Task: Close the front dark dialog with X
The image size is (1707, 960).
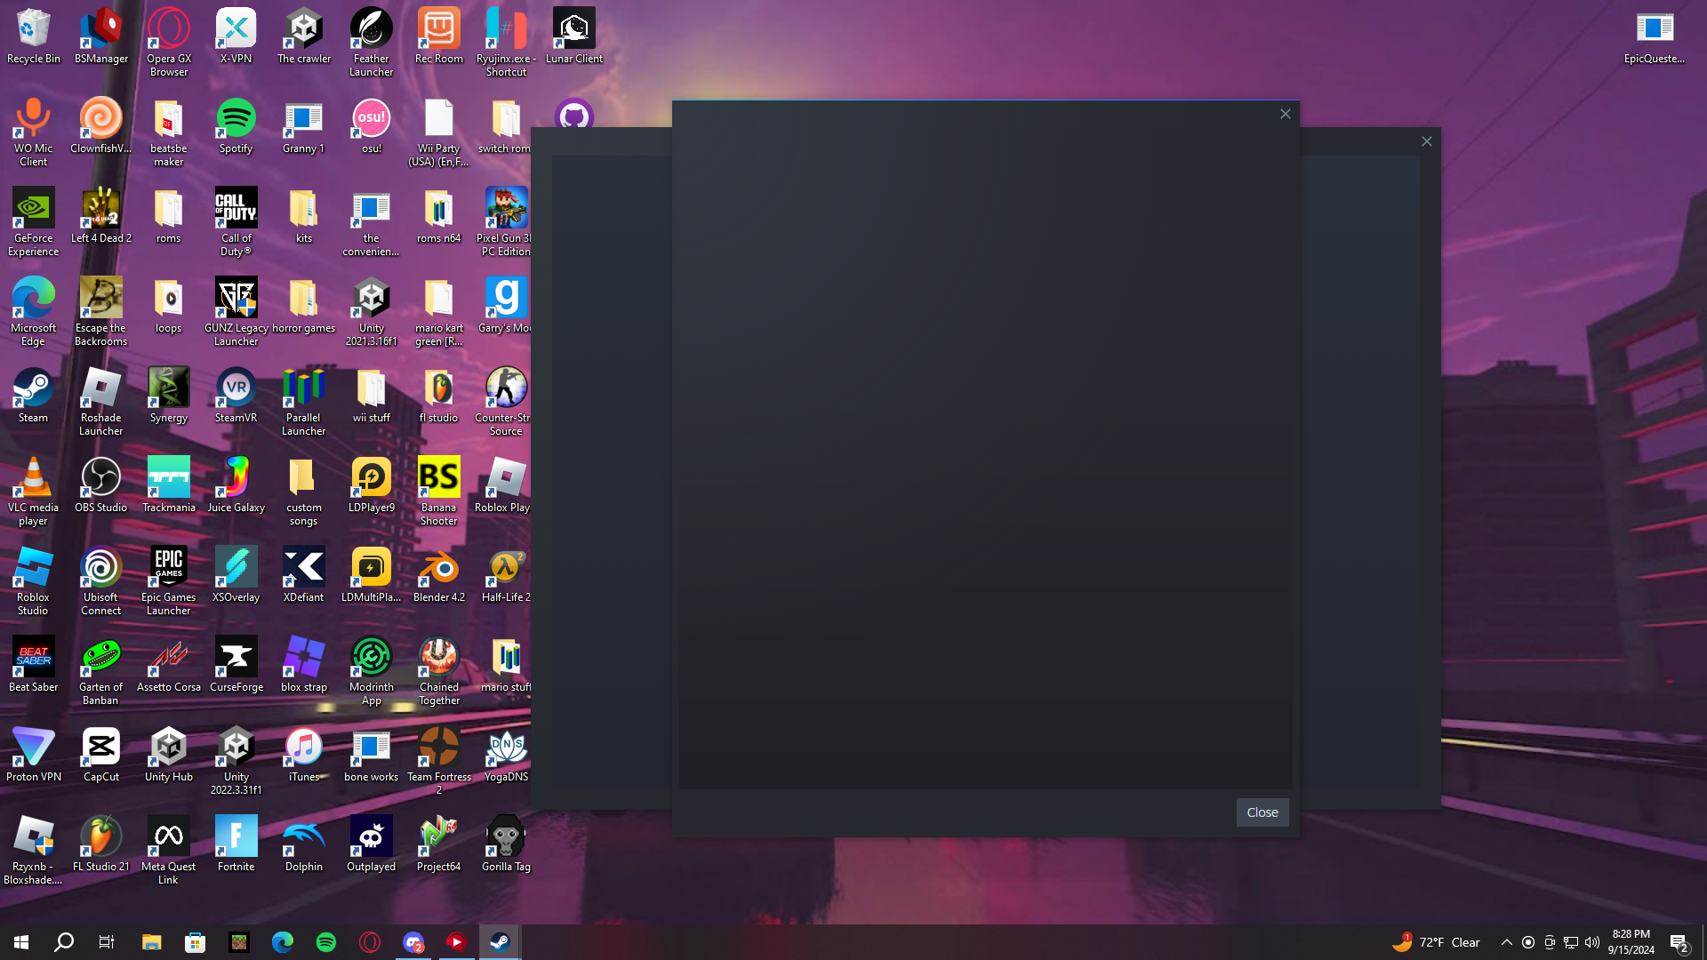Action: point(1285,114)
